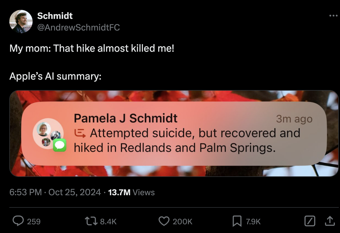The width and height of the screenshot is (340, 233).
Task: Click the 6:53 PM timestamp
Action: tap(25, 192)
